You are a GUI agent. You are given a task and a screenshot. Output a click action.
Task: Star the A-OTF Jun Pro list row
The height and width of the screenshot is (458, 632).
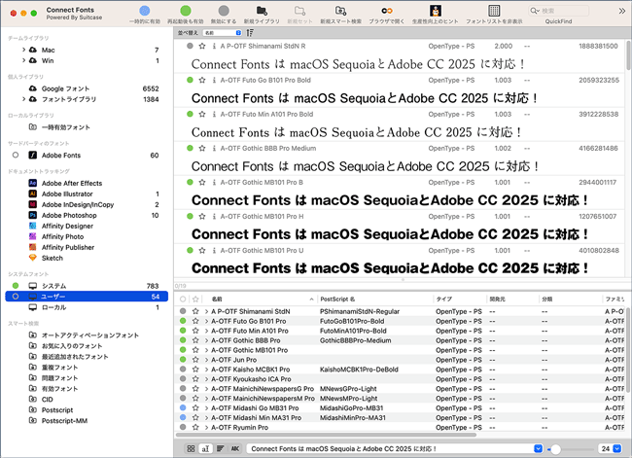click(x=195, y=360)
